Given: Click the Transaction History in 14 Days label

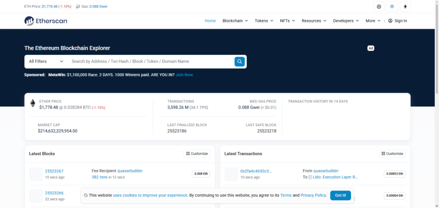Looking at the screenshot, I should pyautogui.click(x=318, y=101).
